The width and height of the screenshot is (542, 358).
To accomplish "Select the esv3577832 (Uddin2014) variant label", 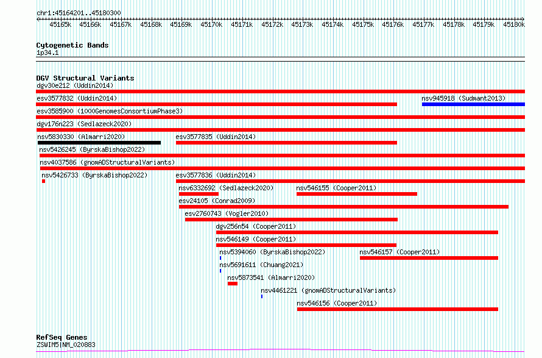I will pyautogui.click(x=77, y=98).
